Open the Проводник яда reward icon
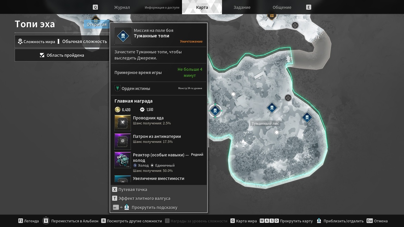 [x=123, y=123]
